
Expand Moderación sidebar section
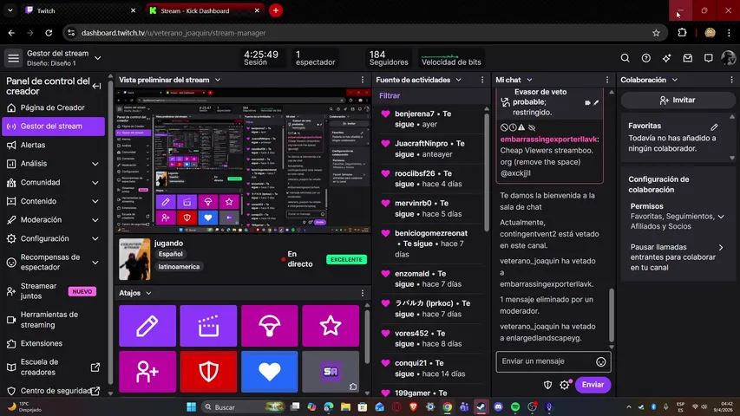tap(95, 220)
